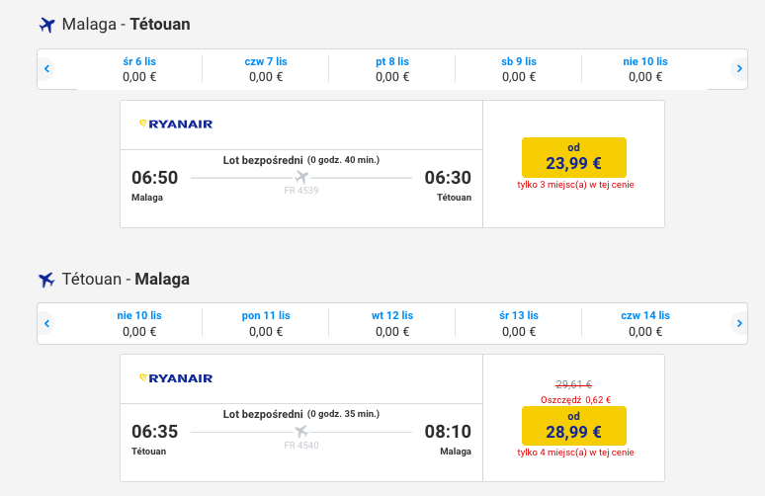The image size is (765, 496).
Task: Go to earlier return dates left arrow
Action: 46,323
